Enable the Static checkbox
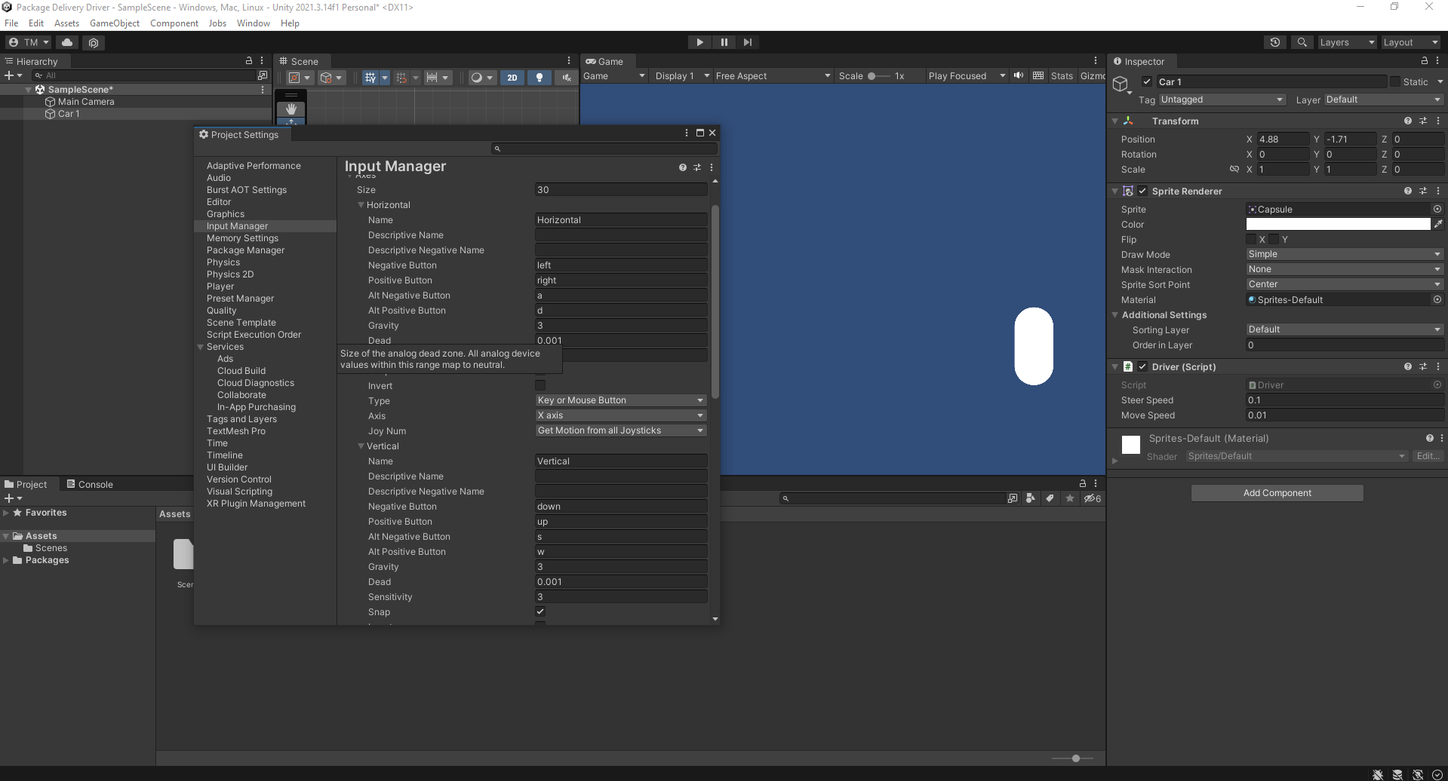This screenshot has height=781, width=1448. [1395, 81]
